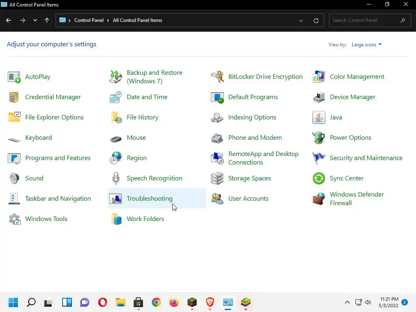Open the Power Options battery icon

pyautogui.click(x=318, y=138)
